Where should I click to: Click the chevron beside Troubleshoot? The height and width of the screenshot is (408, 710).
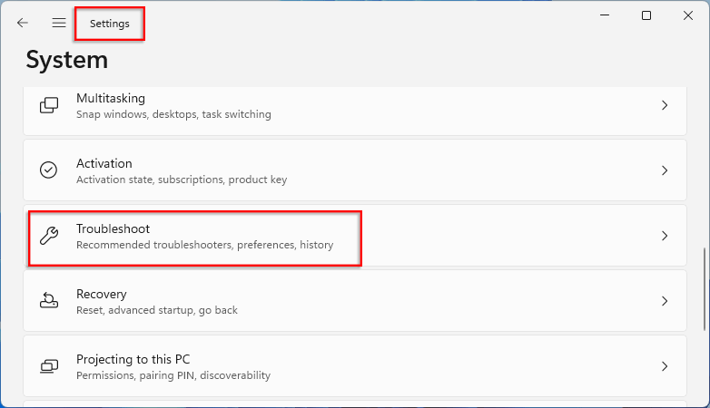665,236
